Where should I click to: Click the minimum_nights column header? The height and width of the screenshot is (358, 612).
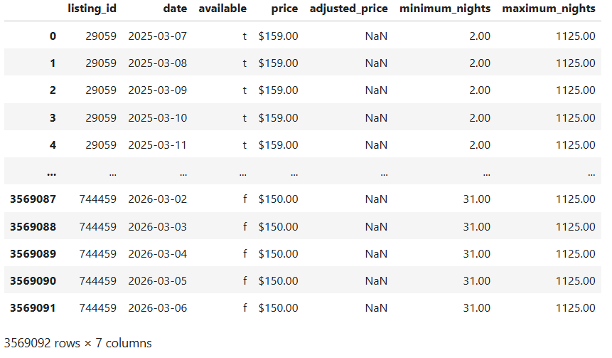tap(445, 9)
